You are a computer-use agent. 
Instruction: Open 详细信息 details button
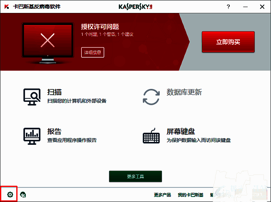click(x=93, y=53)
